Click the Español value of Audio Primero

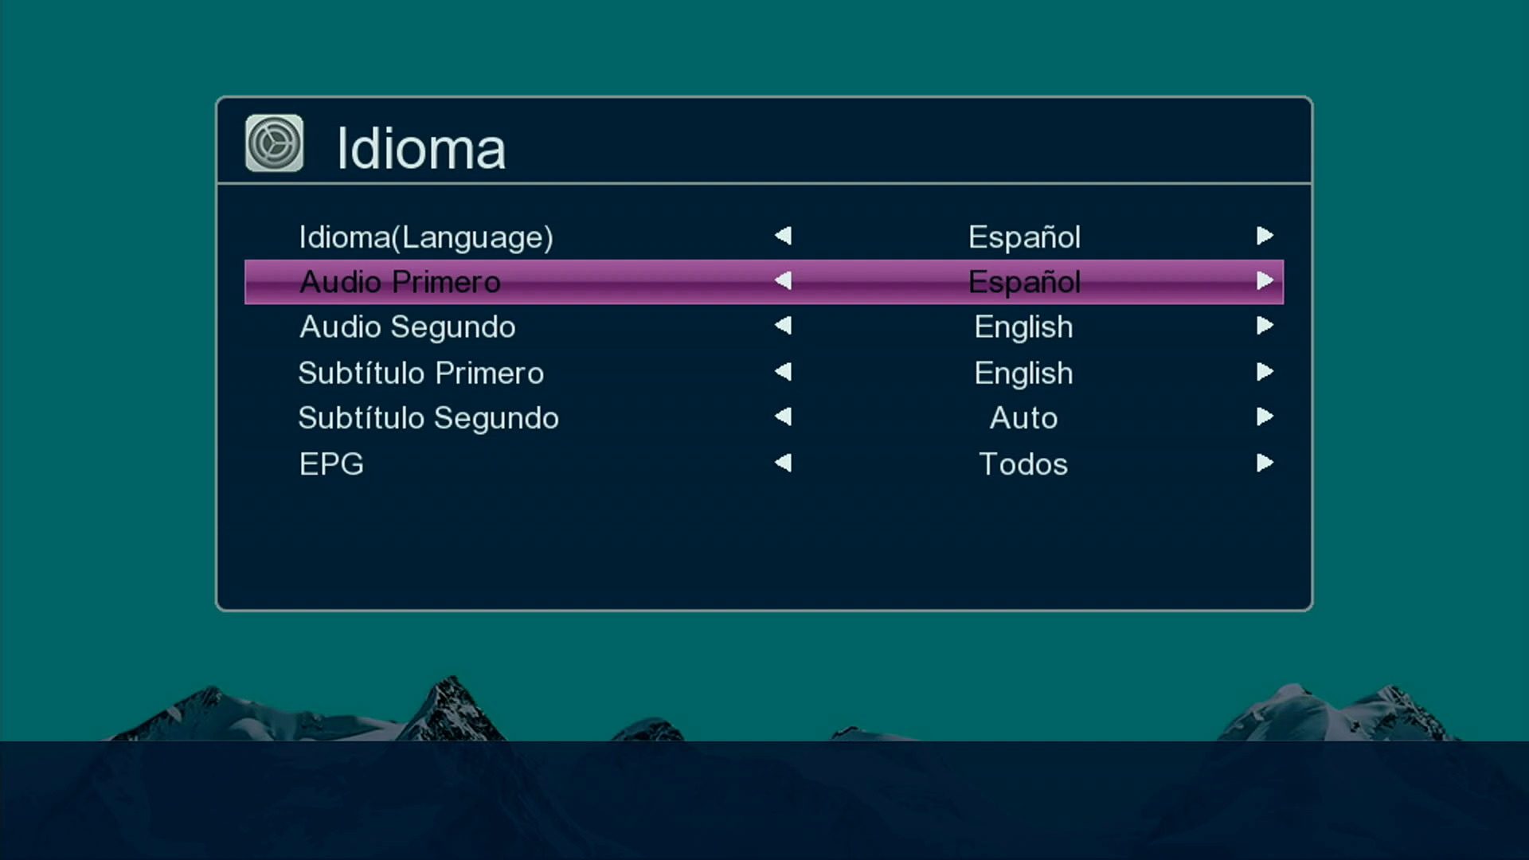(x=1024, y=282)
